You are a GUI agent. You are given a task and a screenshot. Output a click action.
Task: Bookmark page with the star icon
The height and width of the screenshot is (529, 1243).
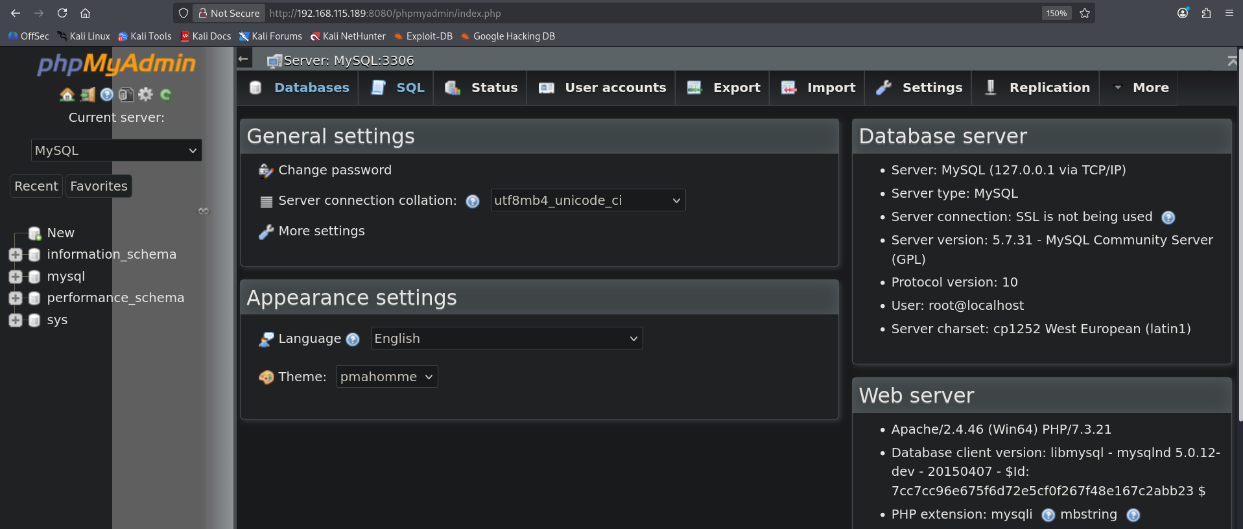[1085, 13]
